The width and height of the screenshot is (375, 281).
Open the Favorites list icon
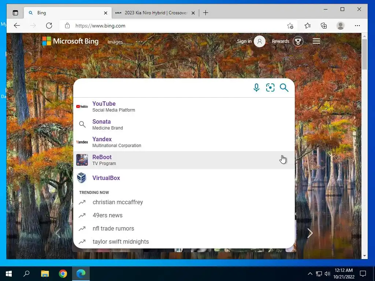[308, 26]
